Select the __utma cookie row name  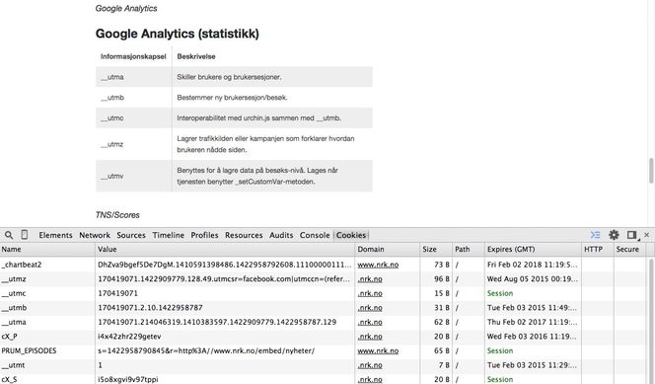[14, 322]
